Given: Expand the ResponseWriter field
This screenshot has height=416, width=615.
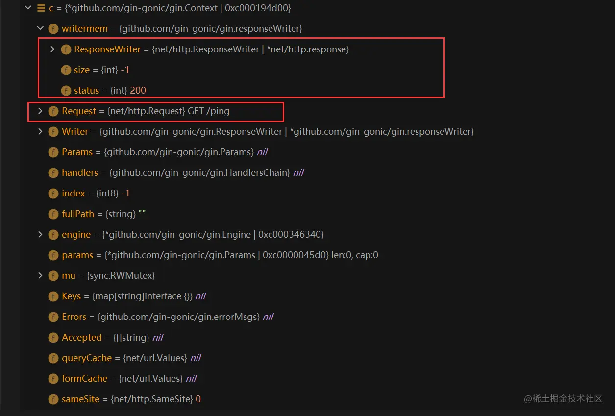Looking at the screenshot, I should click(52, 49).
